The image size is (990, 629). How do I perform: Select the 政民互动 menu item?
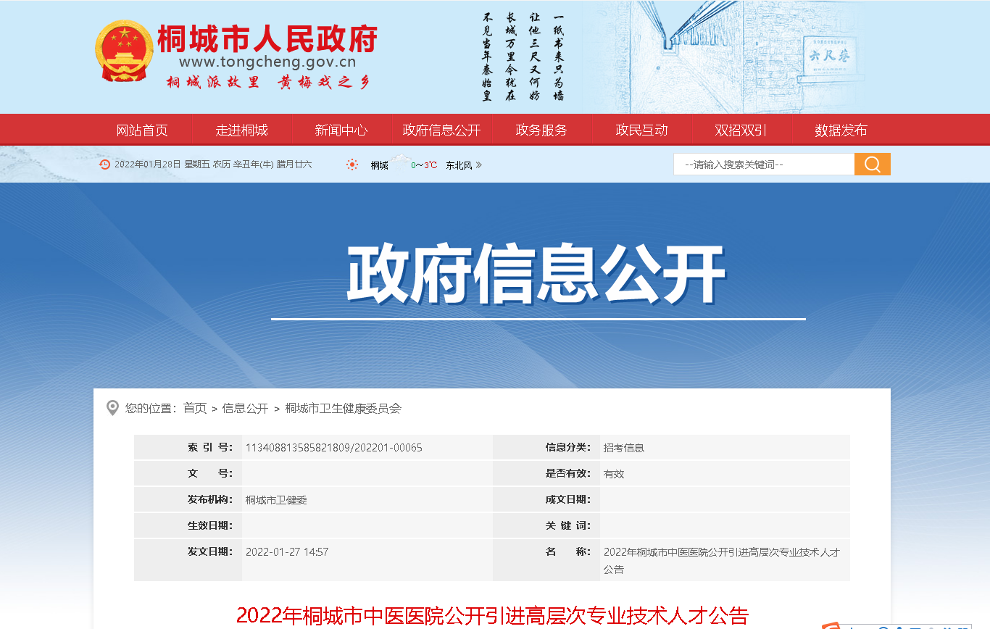[641, 130]
